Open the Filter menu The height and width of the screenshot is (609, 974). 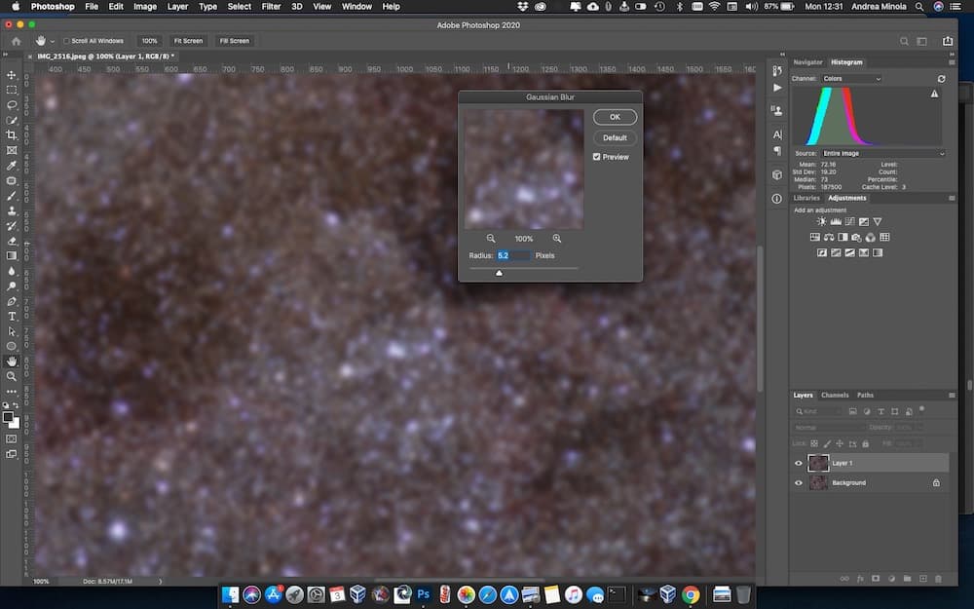pos(271,7)
